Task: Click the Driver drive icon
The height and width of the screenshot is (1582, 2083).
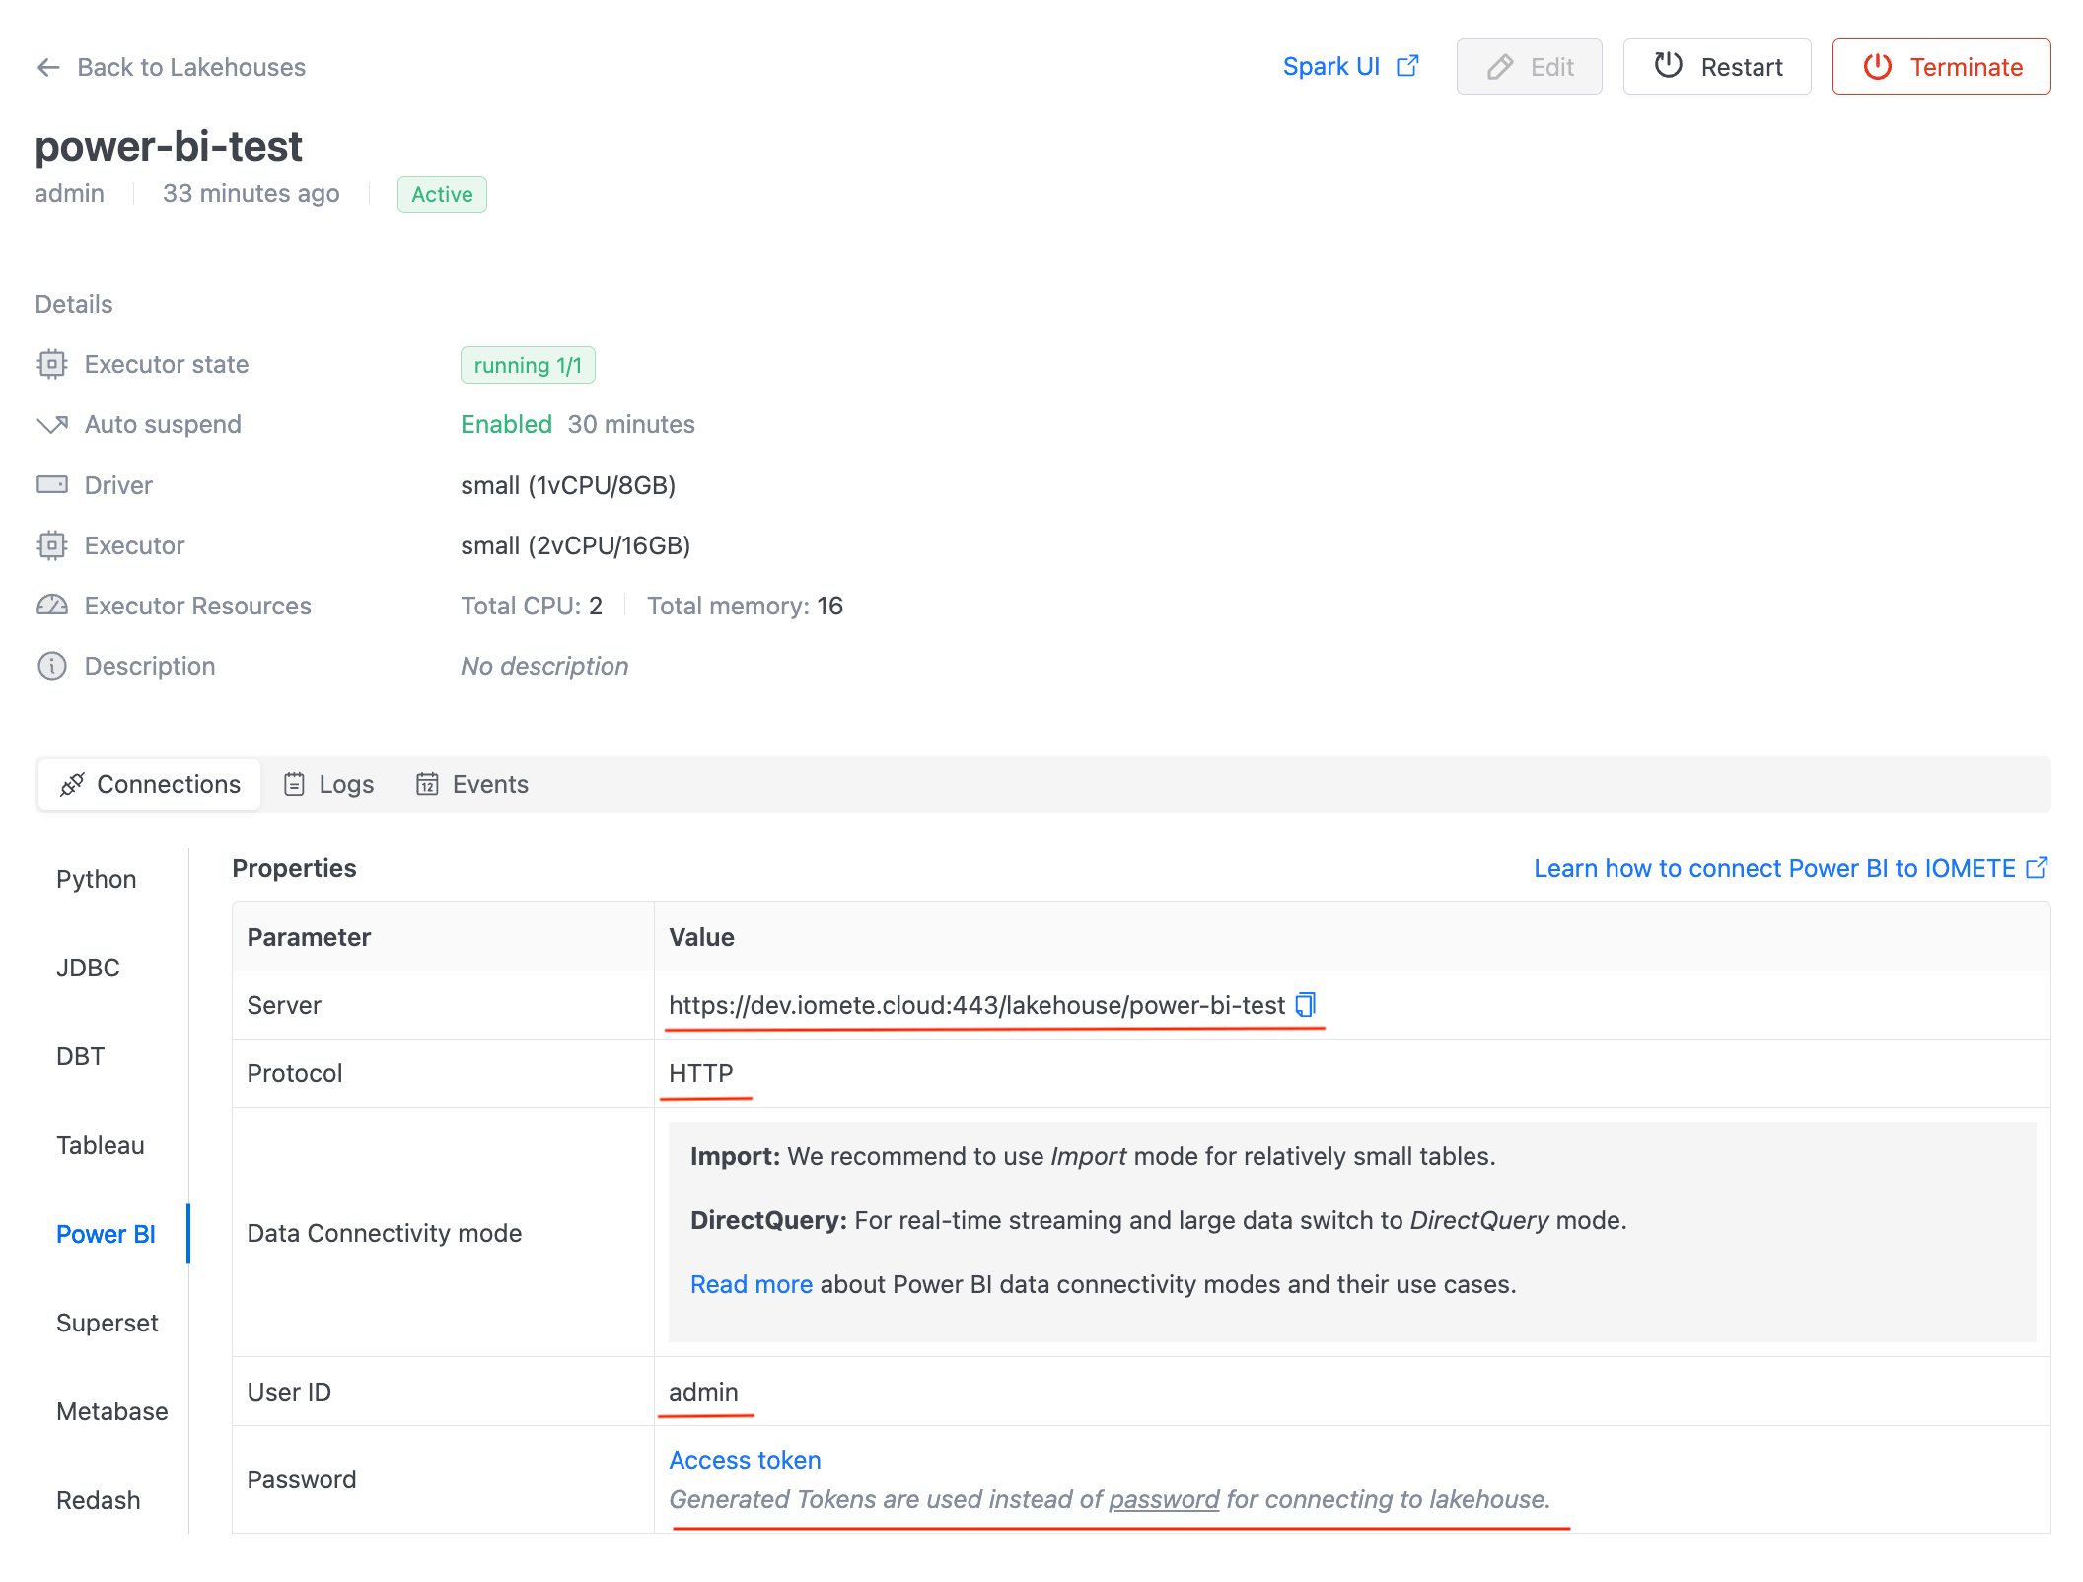Action: tap(52, 484)
